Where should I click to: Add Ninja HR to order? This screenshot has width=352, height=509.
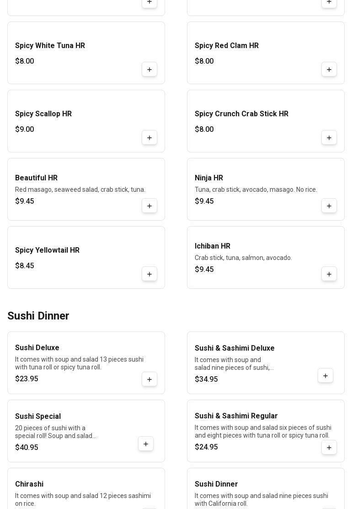pos(329,206)
